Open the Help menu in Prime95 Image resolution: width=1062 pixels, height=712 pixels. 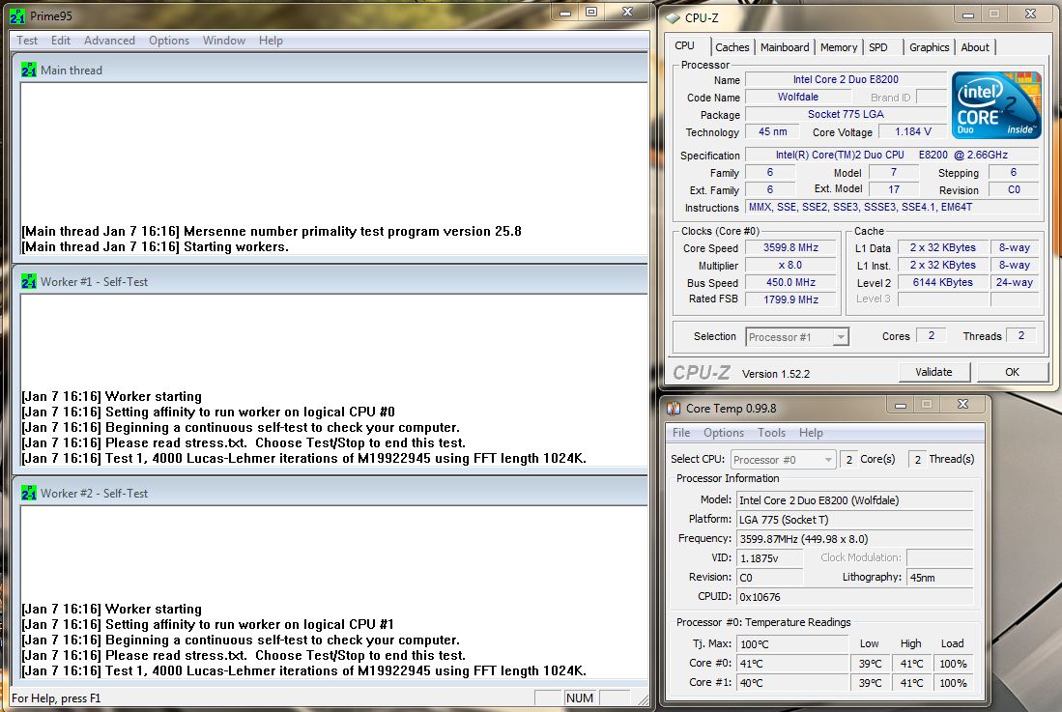click(271, 41)
